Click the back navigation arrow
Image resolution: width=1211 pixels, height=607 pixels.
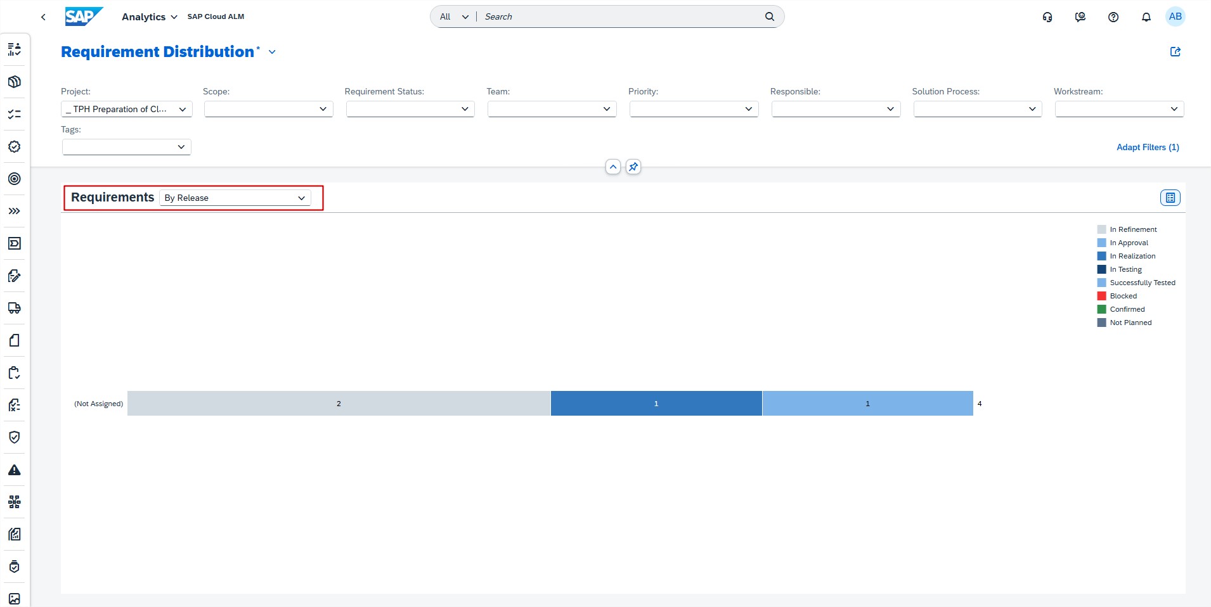click(x=43, y=17)
